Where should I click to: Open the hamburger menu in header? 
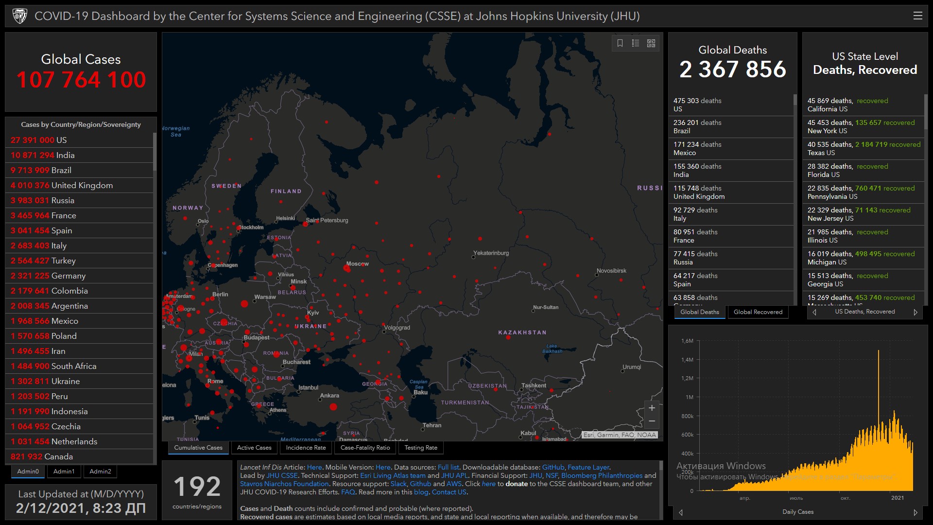pyautogui.click(x=917, y=16)
